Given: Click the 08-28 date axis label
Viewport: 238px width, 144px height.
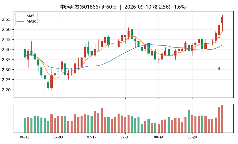Looking at the screenshot, I should tap(192, 137).
